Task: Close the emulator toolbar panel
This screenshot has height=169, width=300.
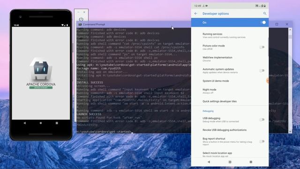Action: click(84, 12)
